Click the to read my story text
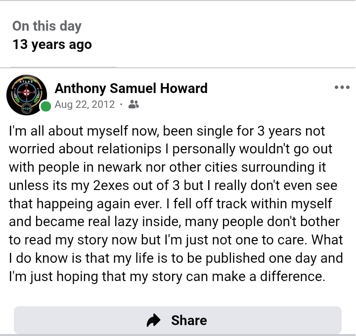Image resolution: width=356 pixels, height=336 pixels. click(x=57, y=239)
